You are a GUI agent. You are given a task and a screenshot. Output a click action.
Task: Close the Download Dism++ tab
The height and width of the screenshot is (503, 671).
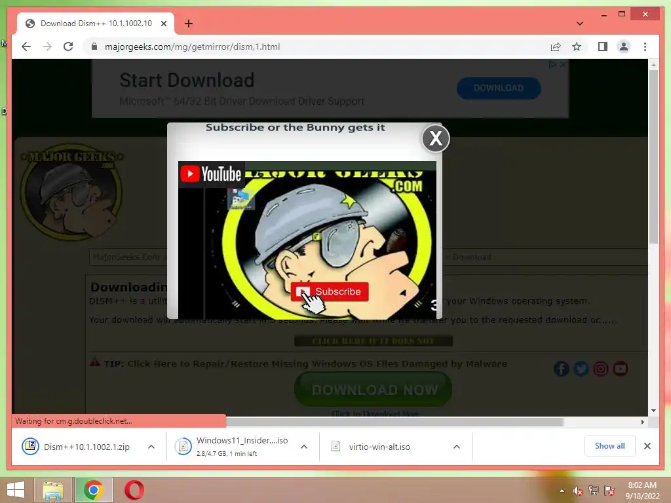coord(163,24)
